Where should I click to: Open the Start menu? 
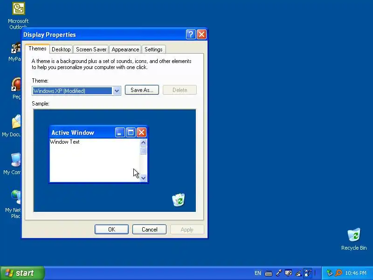click(x=22, y=273)
